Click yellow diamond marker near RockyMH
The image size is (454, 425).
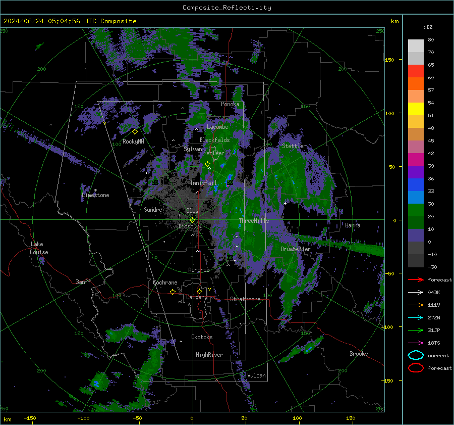point(135,132)
